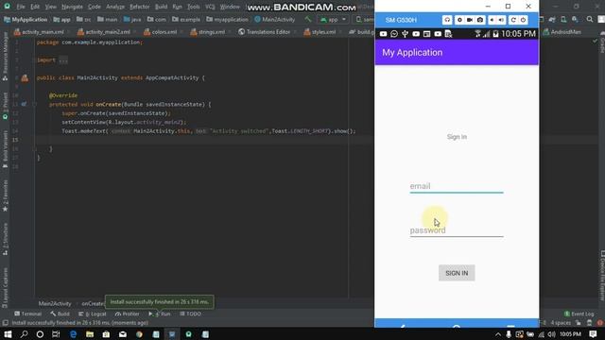The height and width of the screenshot is (340, 605).
Task: Open the Refactor menu
Action: click(x=139, y=7)
